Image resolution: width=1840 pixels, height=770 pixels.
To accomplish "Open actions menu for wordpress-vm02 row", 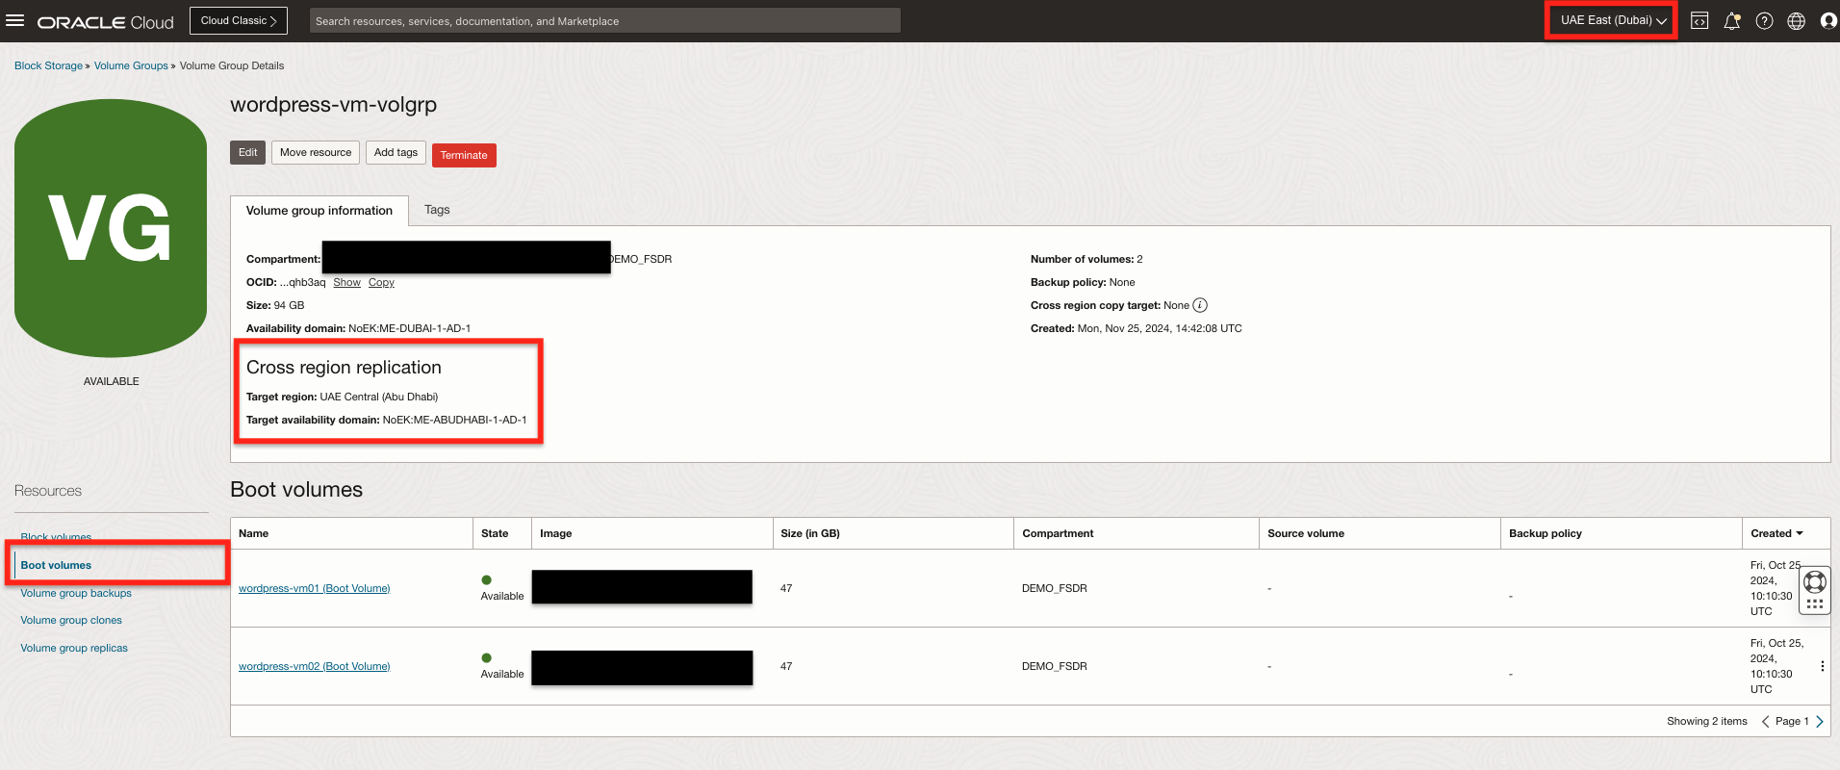I will click(x=1822, y=666).
